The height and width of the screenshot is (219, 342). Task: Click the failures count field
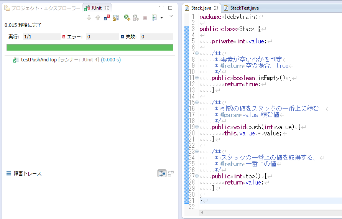[x=156, y=37]
